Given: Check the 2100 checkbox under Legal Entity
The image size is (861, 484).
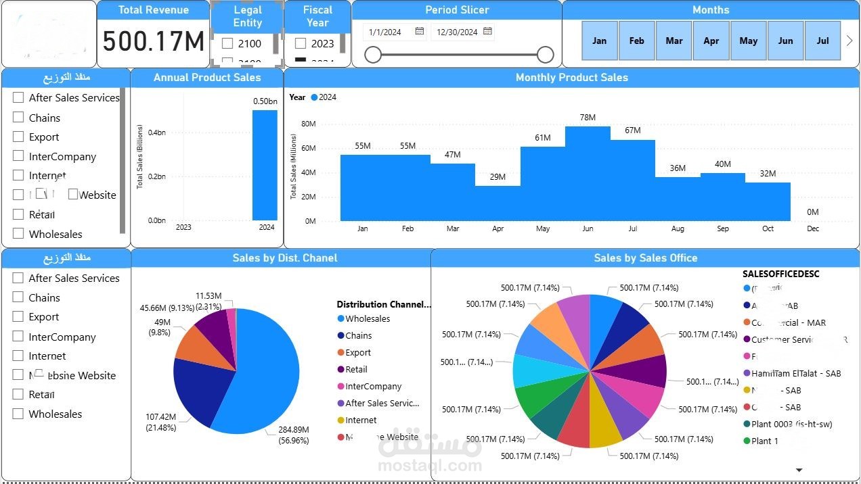Looking at the screenshot, I should click(x=228, y=43).
